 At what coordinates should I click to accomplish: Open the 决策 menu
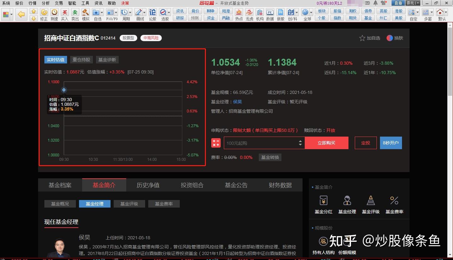(125, 3)
